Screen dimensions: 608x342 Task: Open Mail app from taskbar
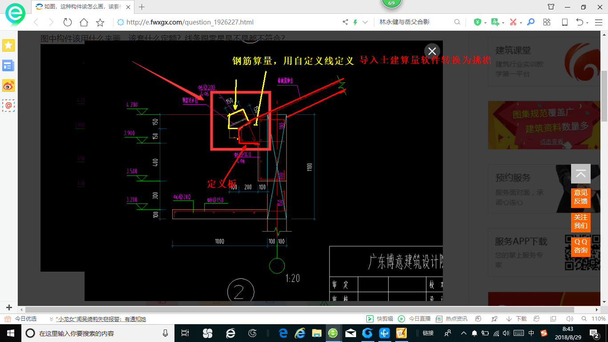(350, 333)
